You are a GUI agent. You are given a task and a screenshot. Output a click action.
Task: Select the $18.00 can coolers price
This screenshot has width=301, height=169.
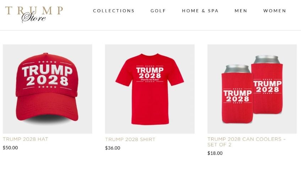click(215, 153)
